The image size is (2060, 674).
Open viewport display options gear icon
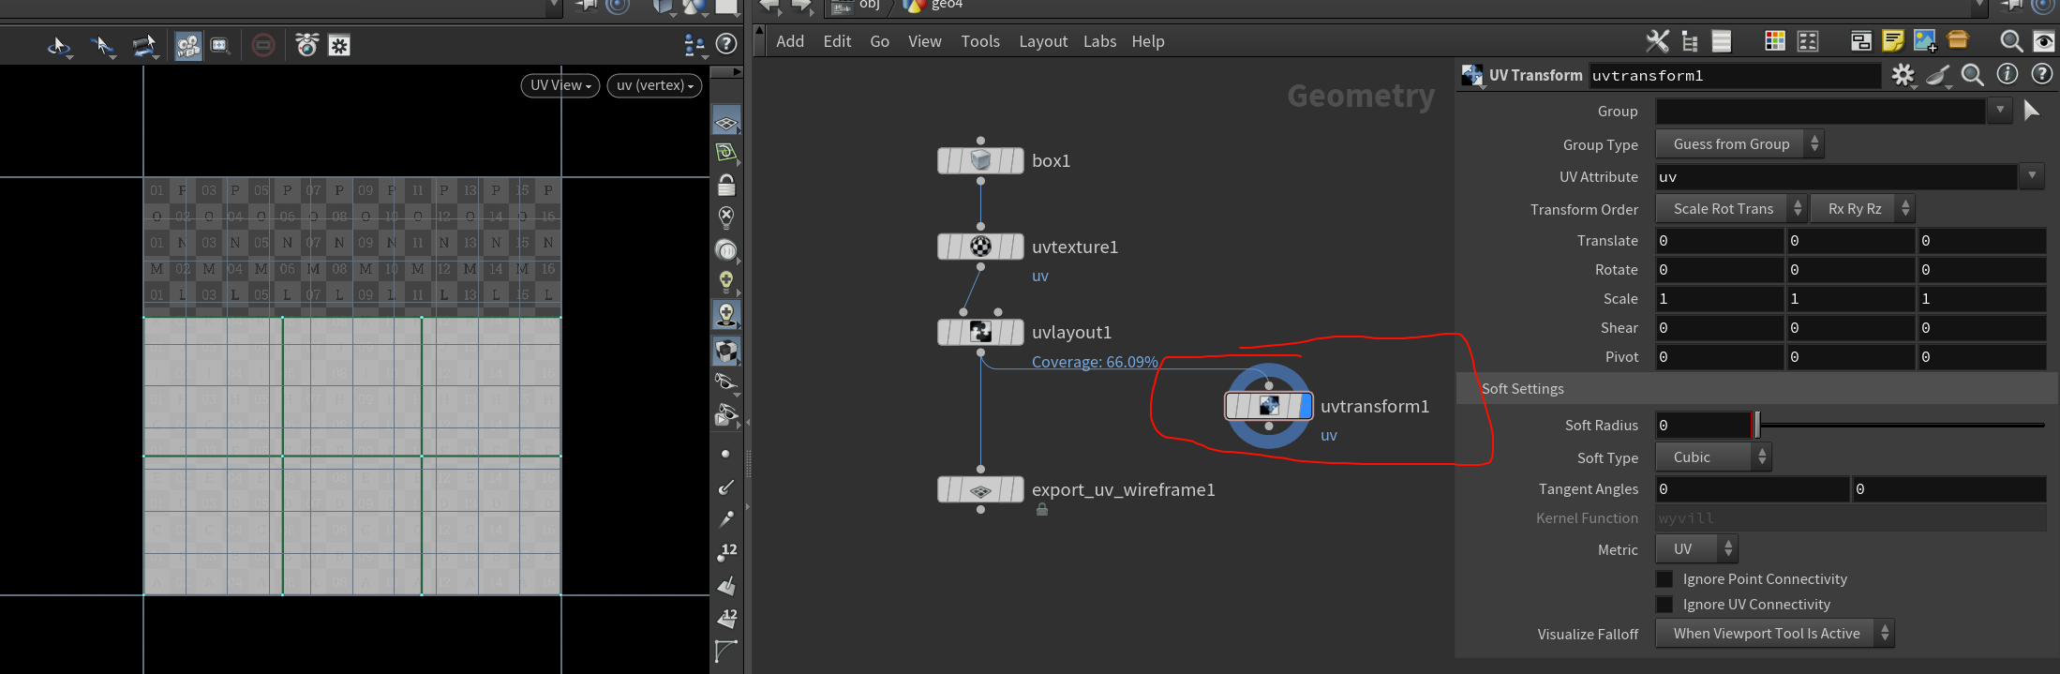[339, 45]
